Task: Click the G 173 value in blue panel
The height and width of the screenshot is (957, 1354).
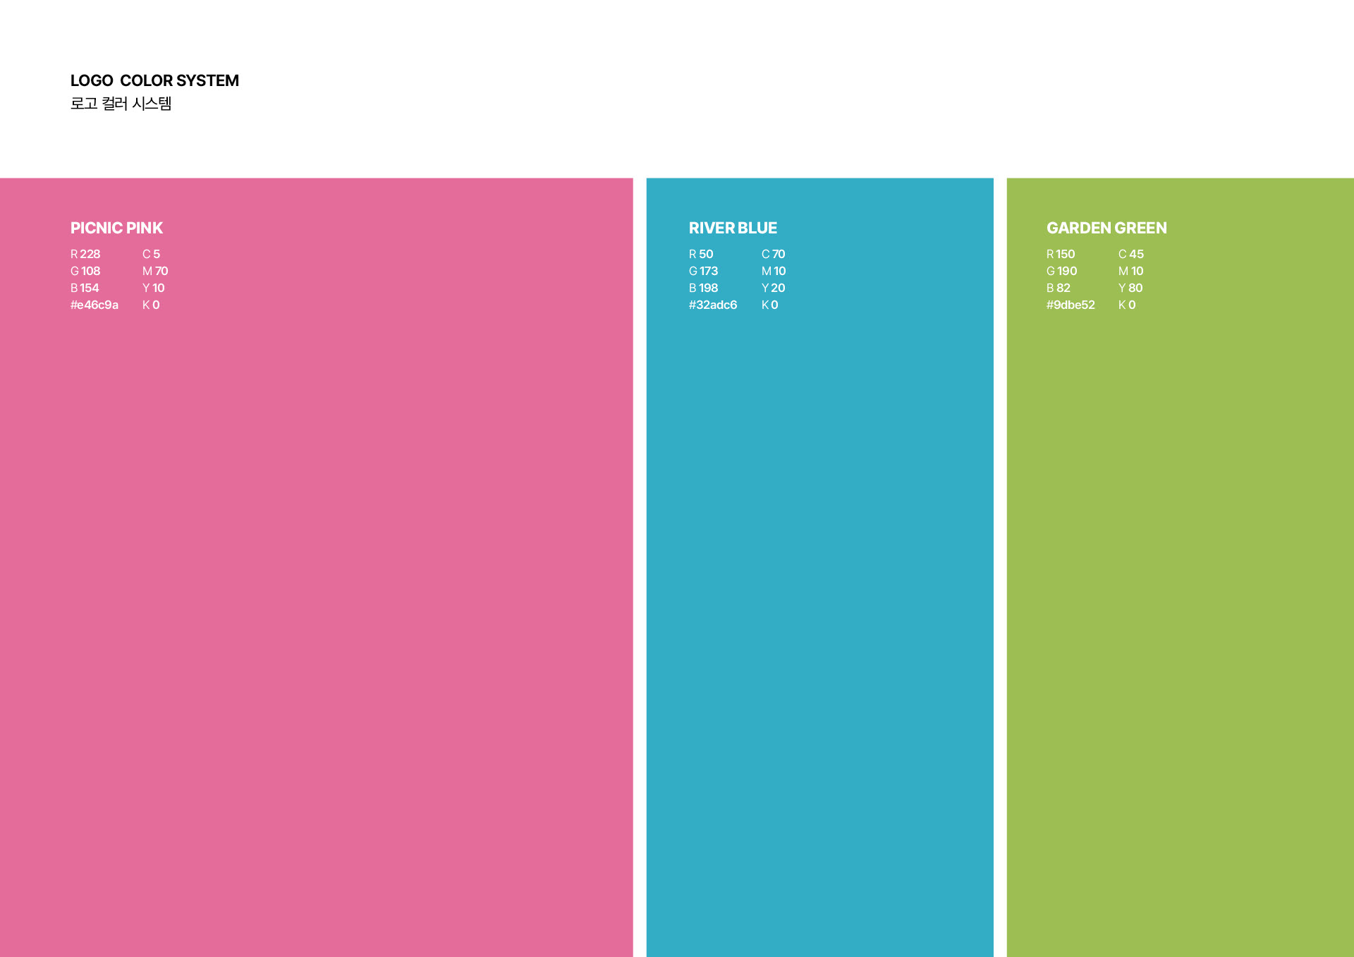Action: [703, 271]
